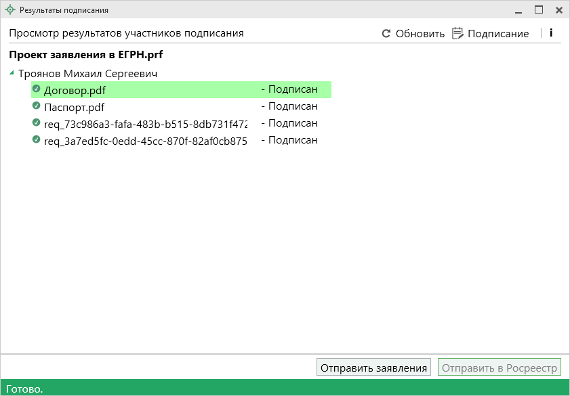Click status icon of req_73c986a3 file

tap(37, 123)
